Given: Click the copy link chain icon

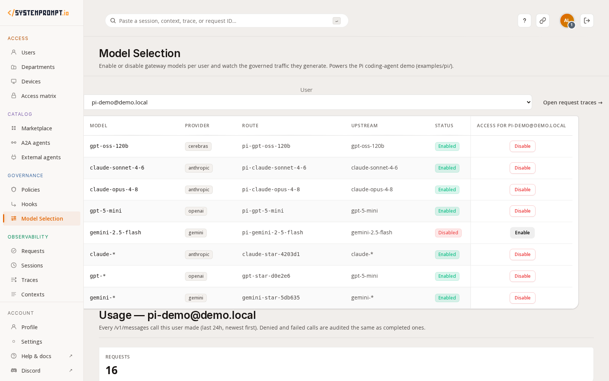Looking at the screenshot, I should (543, 21).
